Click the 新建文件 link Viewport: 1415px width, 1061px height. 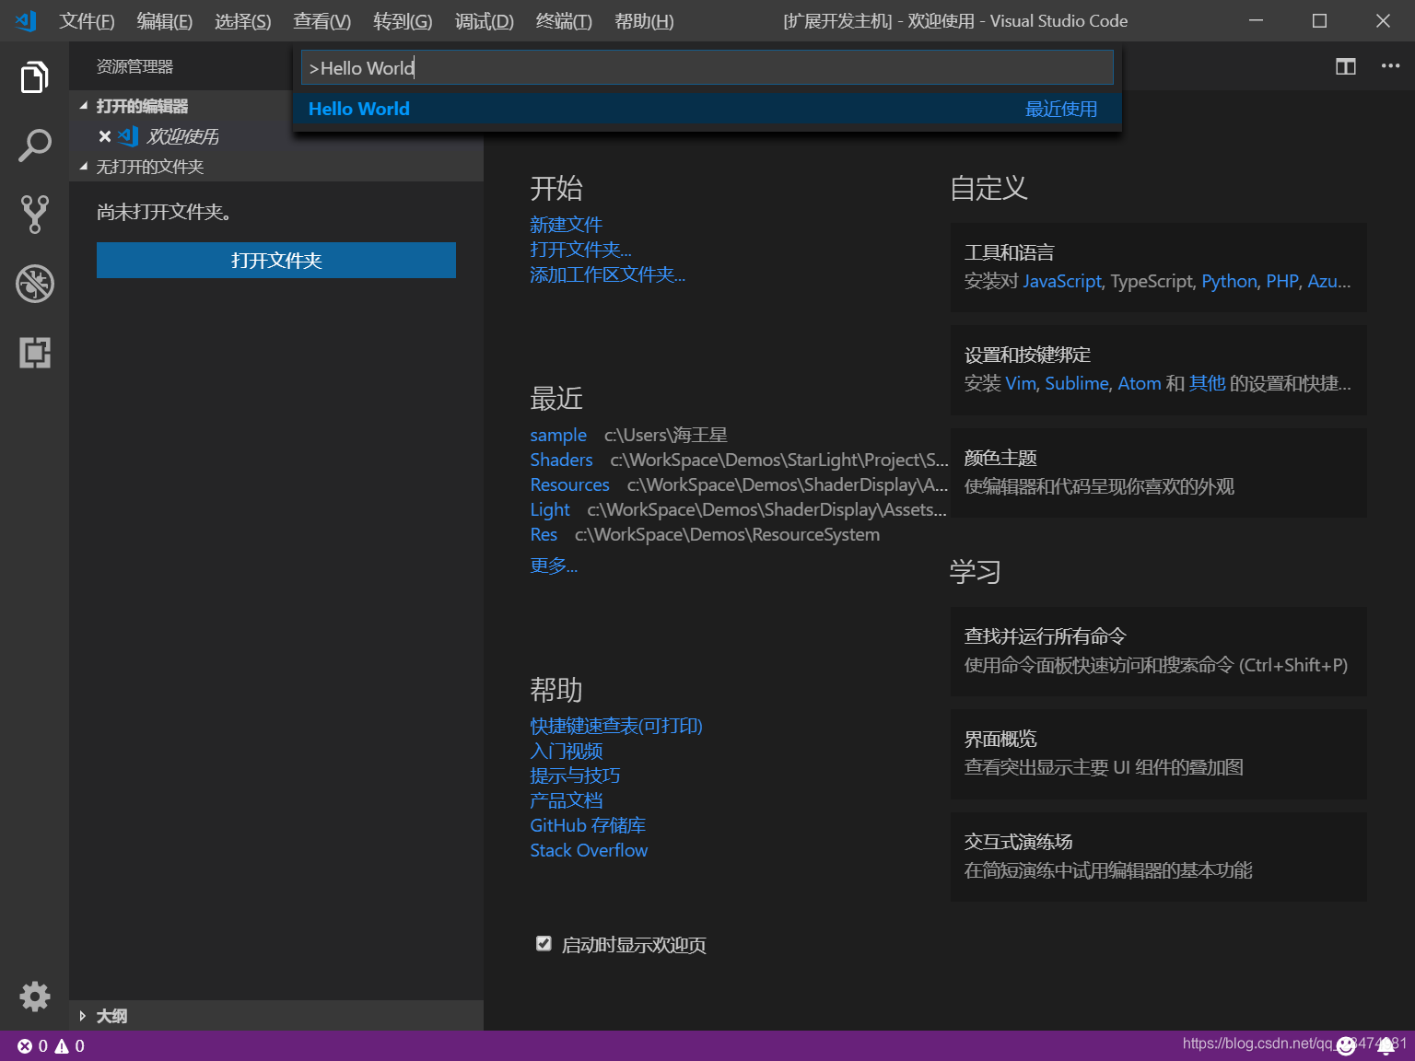(x=566, y=225)
